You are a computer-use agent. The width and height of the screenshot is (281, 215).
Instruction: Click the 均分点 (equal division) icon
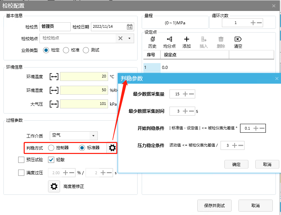click(x=169, y=39)
